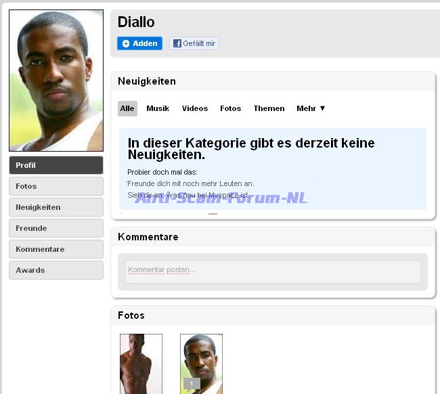Screen dimensions: 440x394
Task: Select the Alle filter tab
Action: 127,108
